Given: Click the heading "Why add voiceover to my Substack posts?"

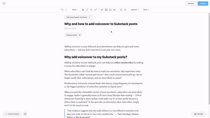Looking at the screenshot, I should click(x=96, y=57).
